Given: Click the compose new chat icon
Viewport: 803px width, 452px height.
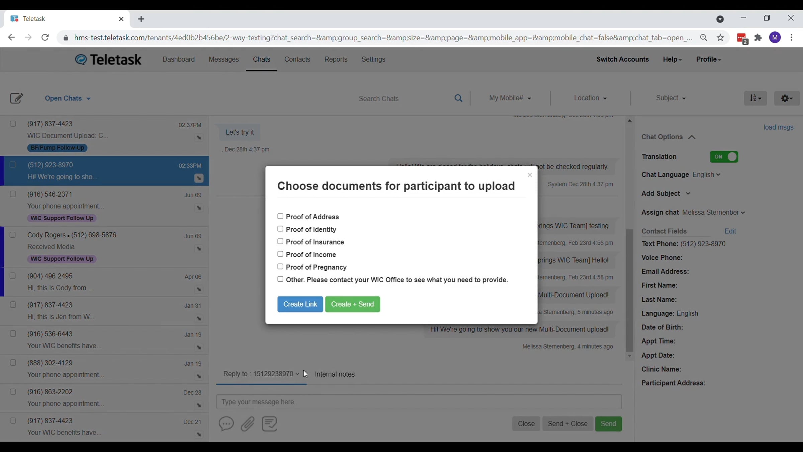Looking at the screenshot, I should [x=16, y=98].
